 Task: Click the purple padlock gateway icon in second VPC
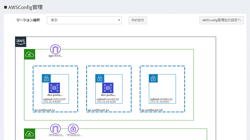click(x=73, y=129)
